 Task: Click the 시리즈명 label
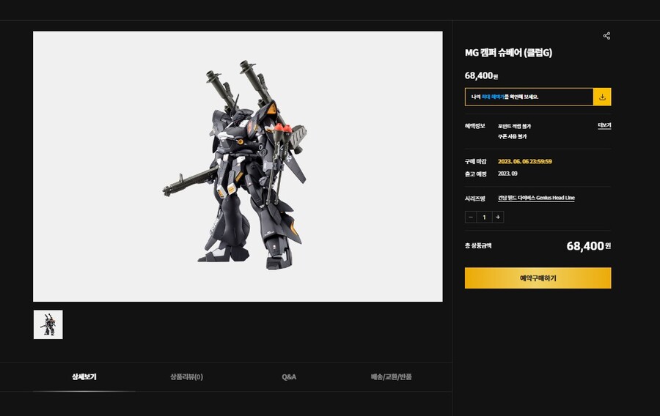(474, 198)
